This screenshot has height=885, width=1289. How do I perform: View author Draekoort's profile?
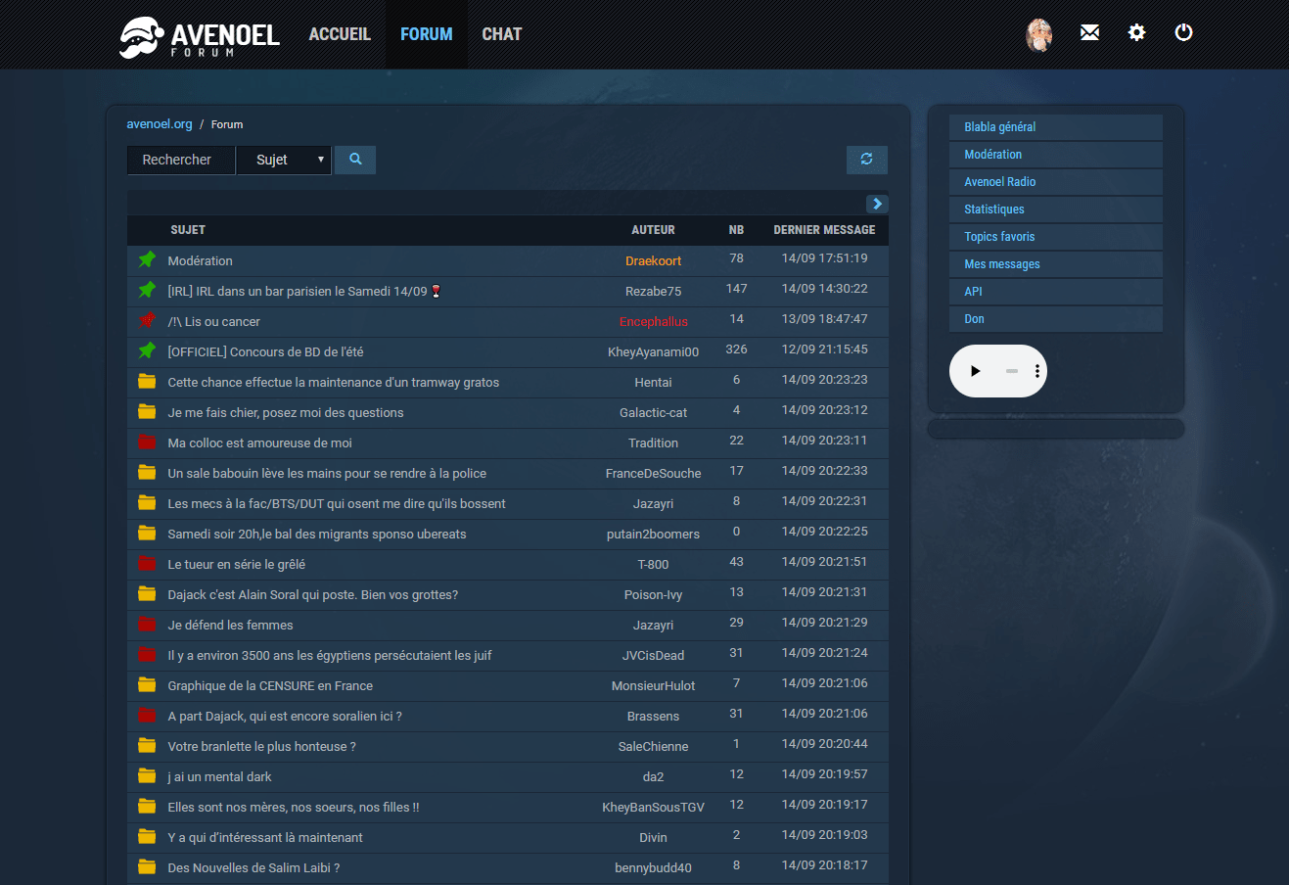tap(654, 261)
